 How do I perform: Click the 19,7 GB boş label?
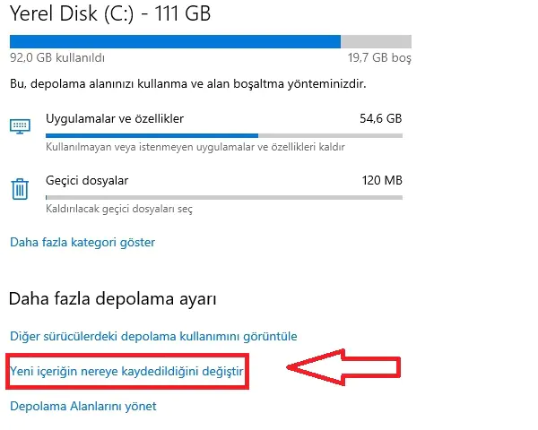(x=378, y=57)
